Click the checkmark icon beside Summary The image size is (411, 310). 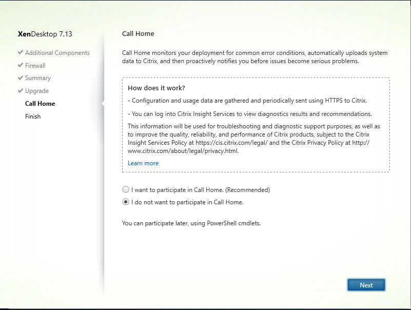coord(21,78)
